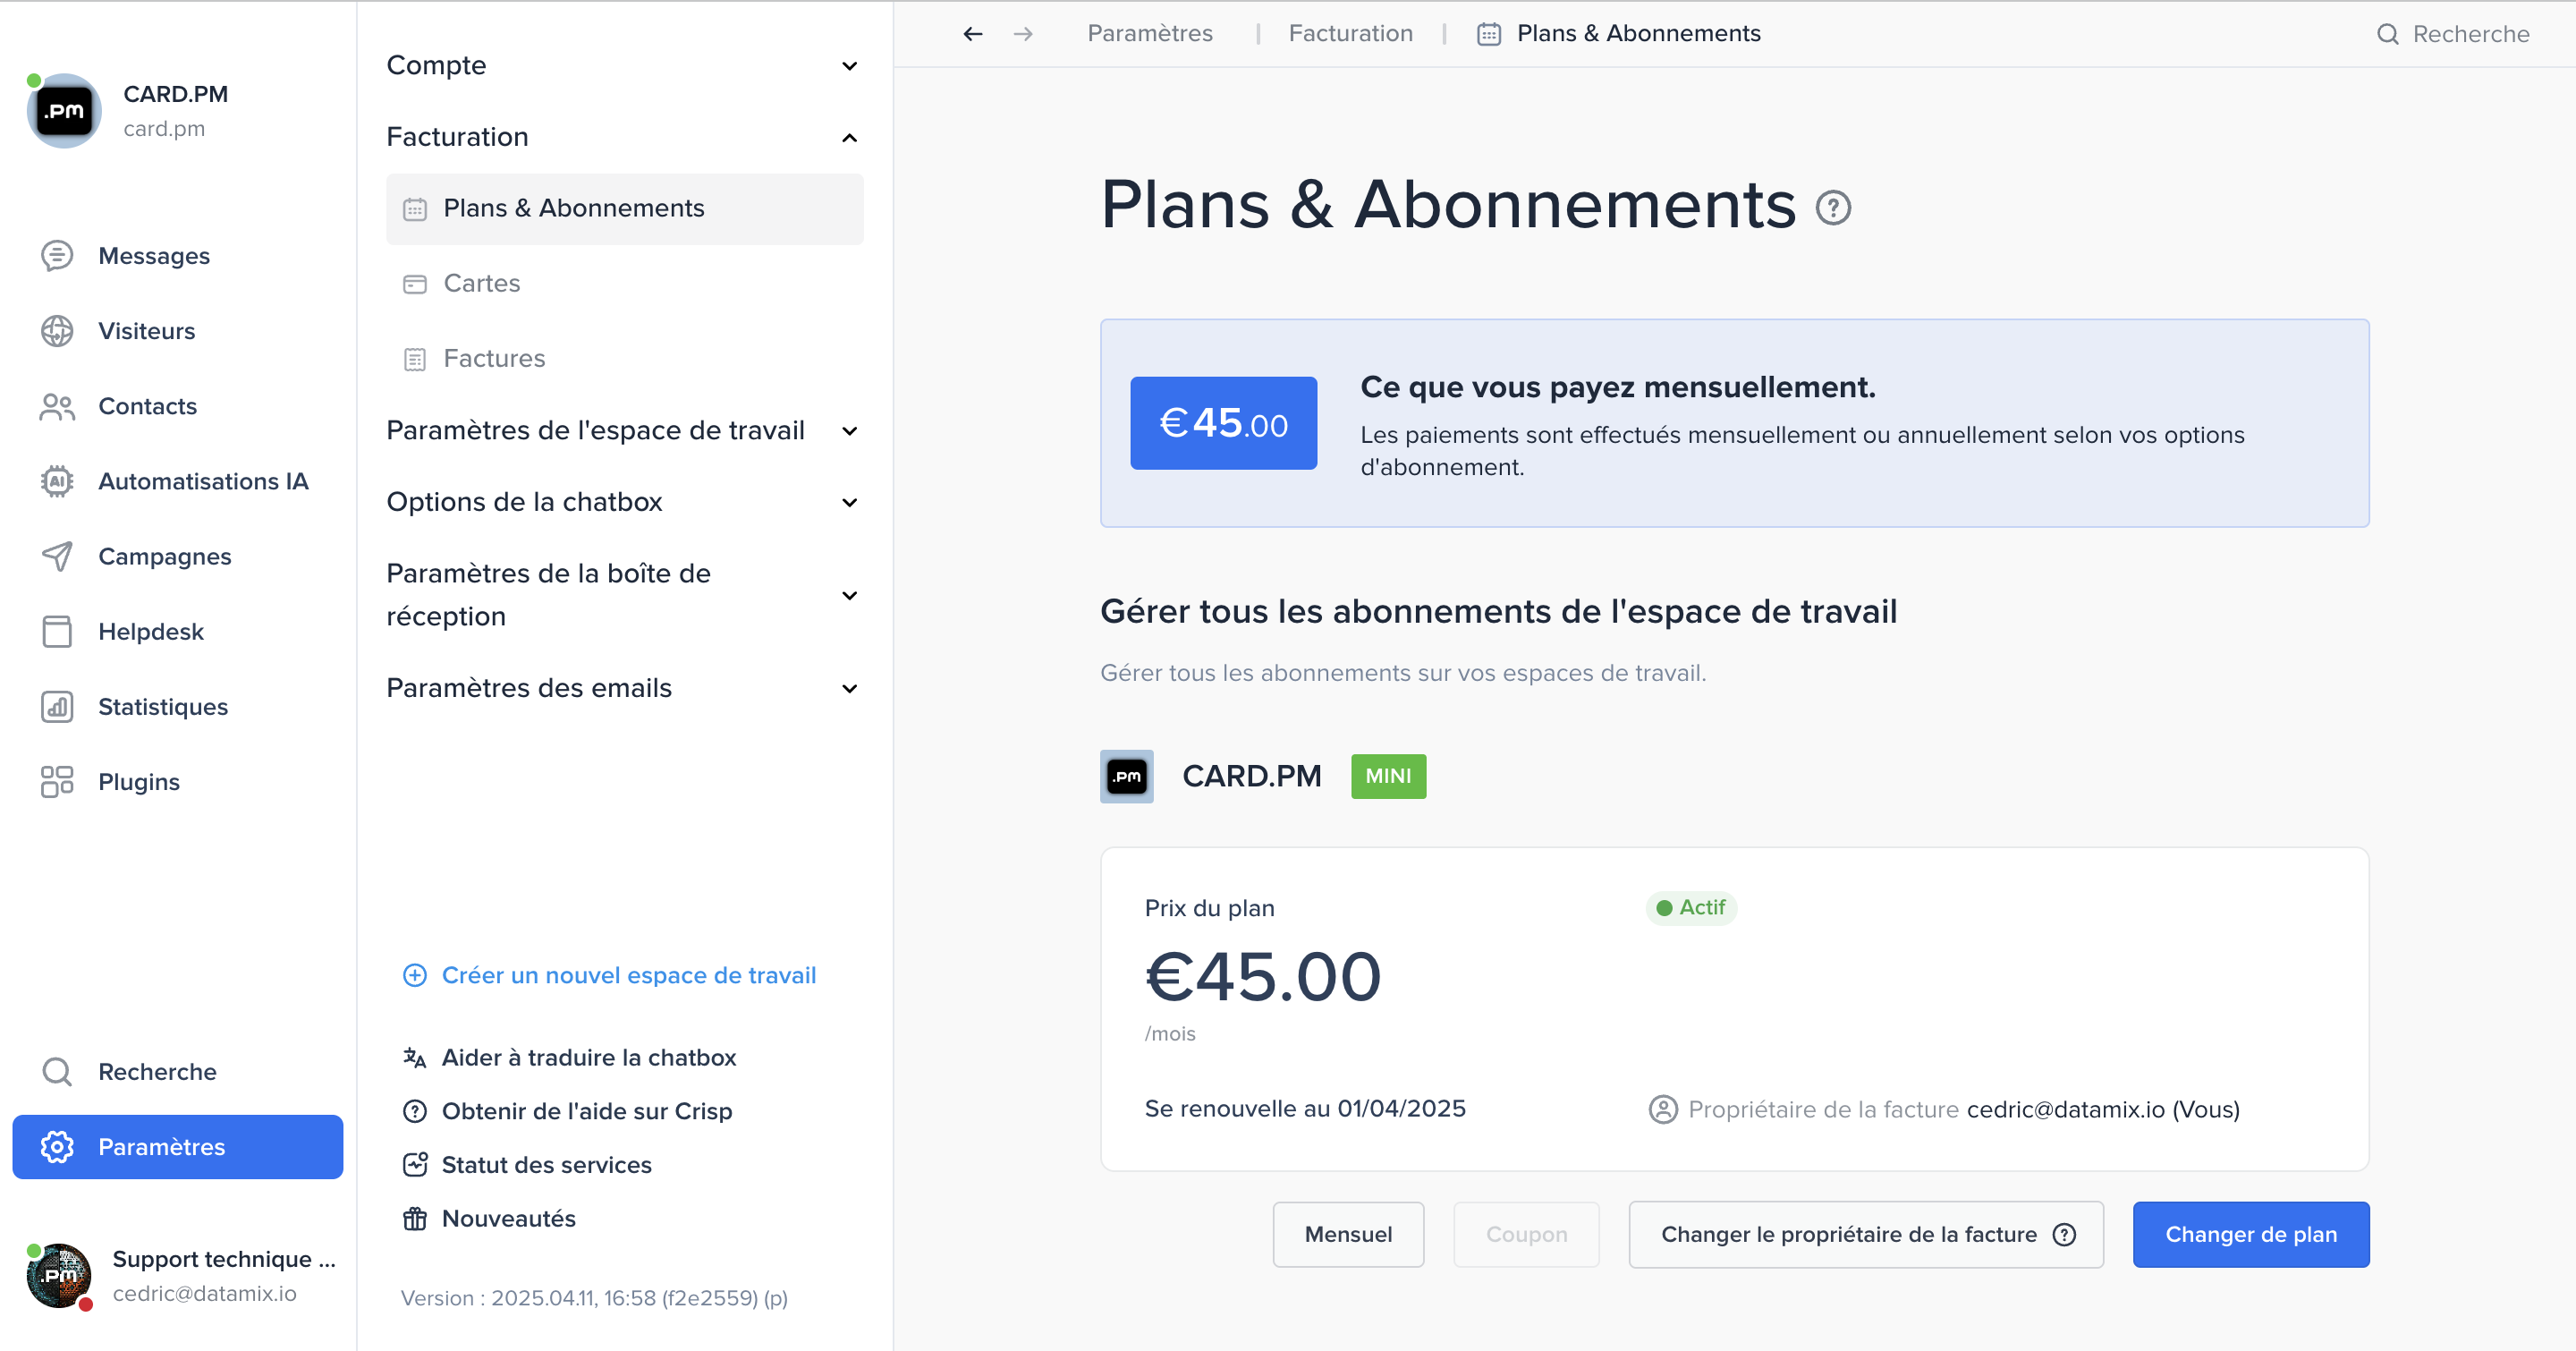The height and width of the screenshot is (1351, 2576).
Task: Open Automatisations IA chip icon
Action: coord(57,481)
